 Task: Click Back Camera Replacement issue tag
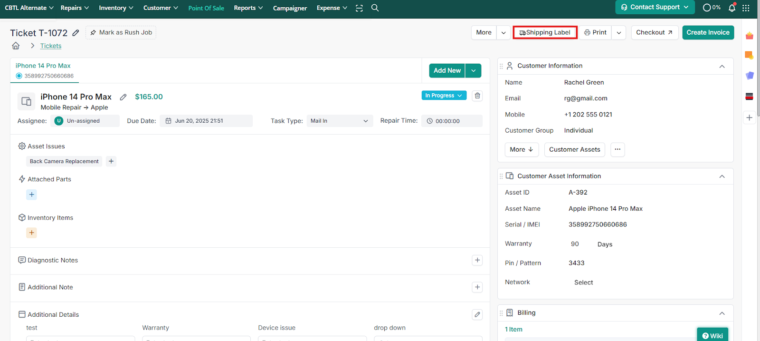(x=64, y=161)
